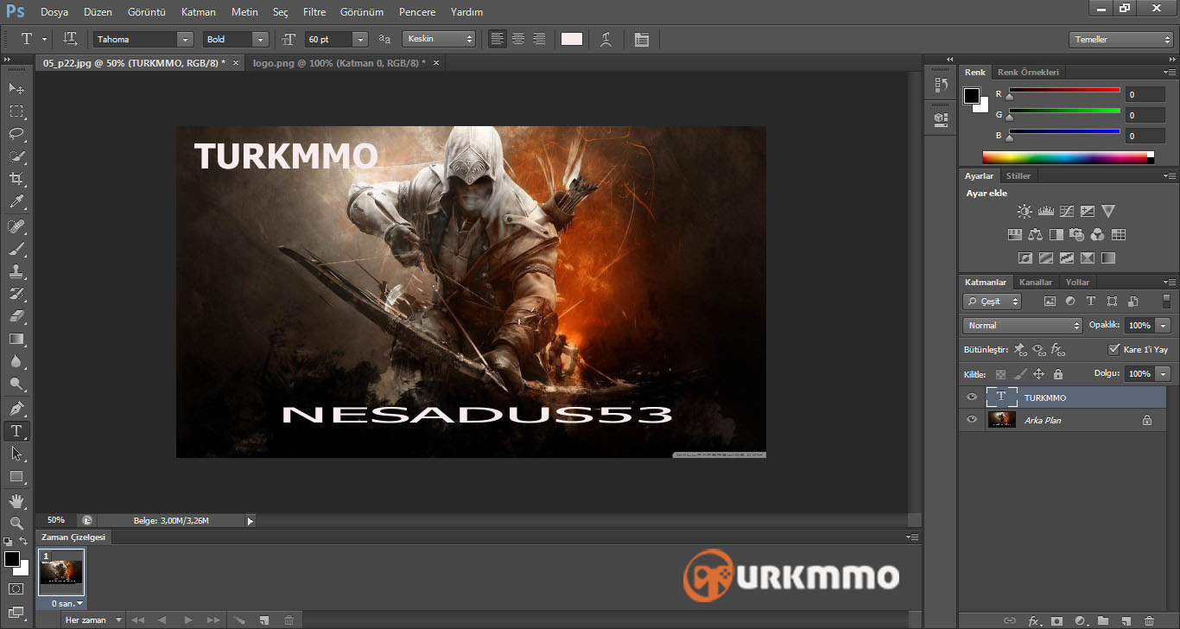Image resolution: width=1180 pixels, height=629 pixels.
Task: Click the red R slider handle
Action: point(1009,97)
